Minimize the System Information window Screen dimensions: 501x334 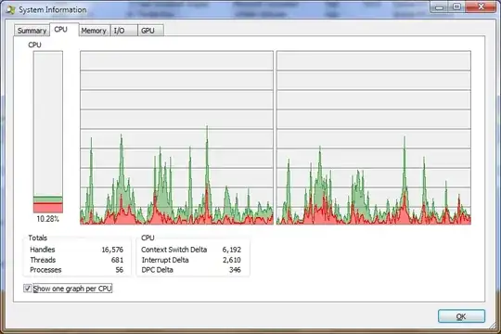click(440, 6)
